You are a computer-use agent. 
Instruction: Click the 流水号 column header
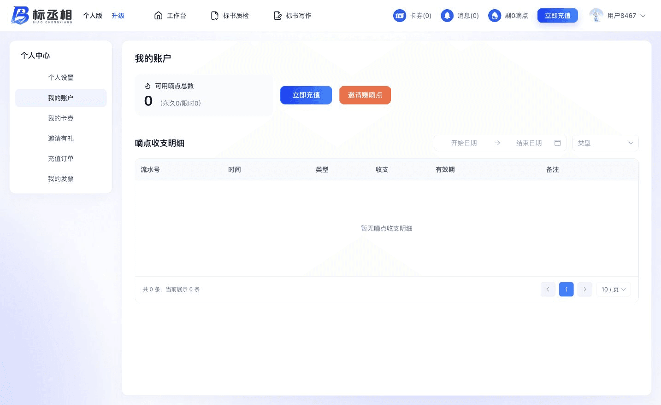(150, 170)
